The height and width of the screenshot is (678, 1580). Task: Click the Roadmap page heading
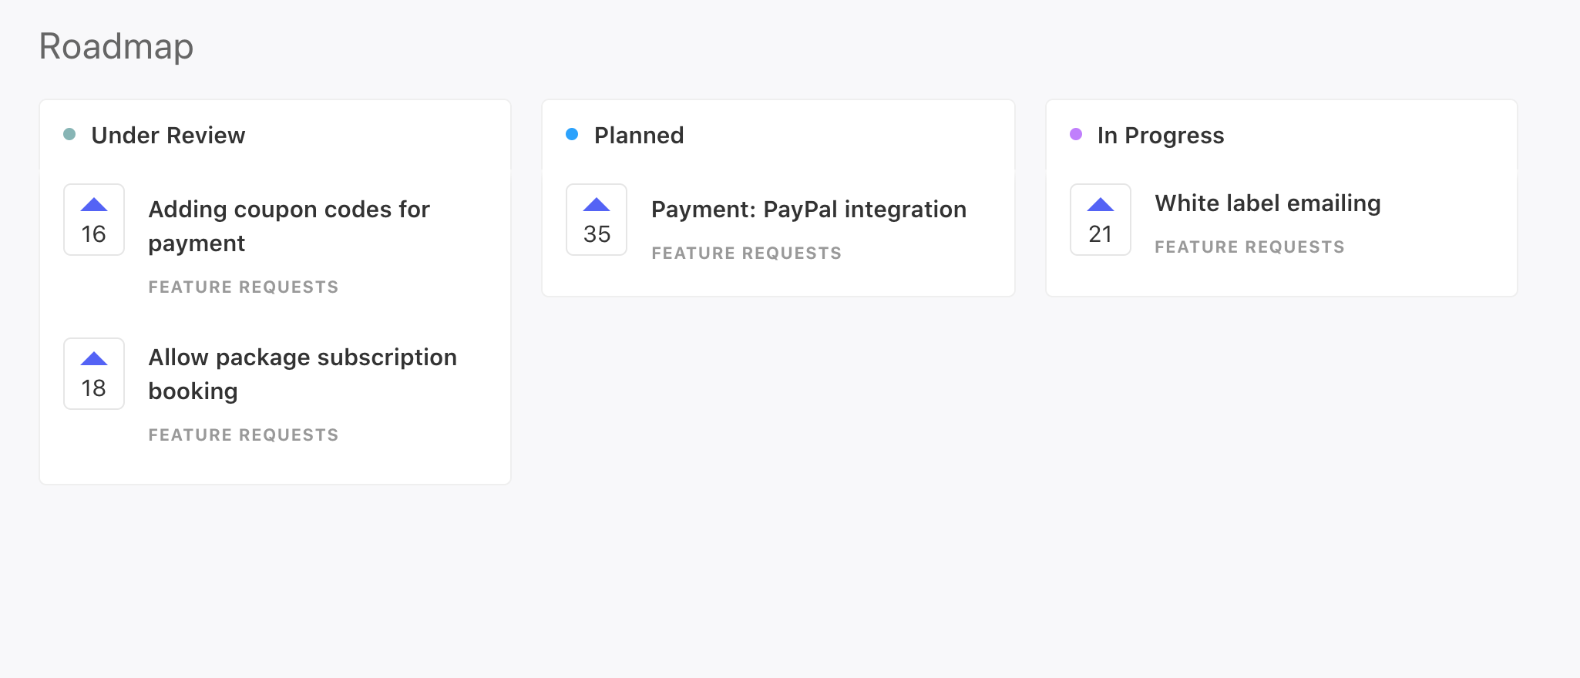point(116,46)
